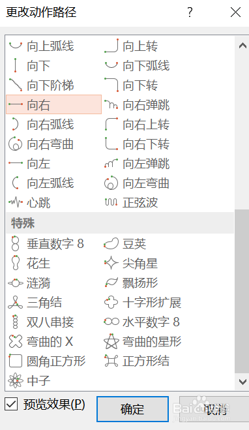This screenshot has height=430, width=249.
Task: Select the 向右弹跳 bounce right icon
Action: tap(111, 105)
